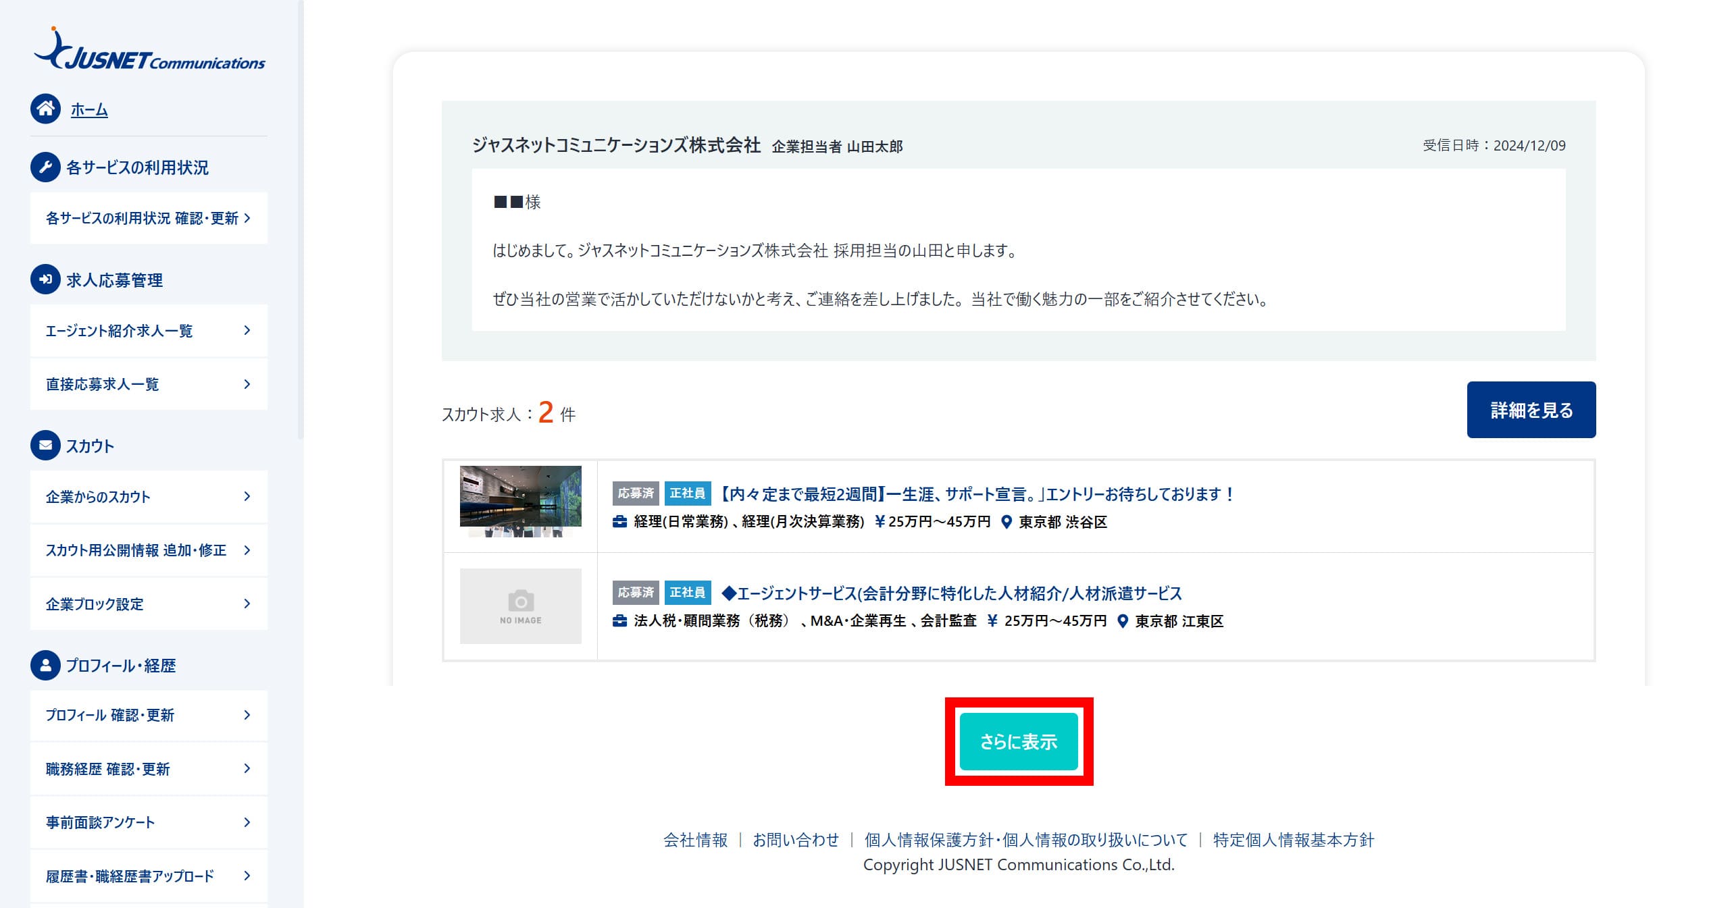Click chevron on エージェント紹介求人一覧 row
1730x908 pixels.
[247, 330]
